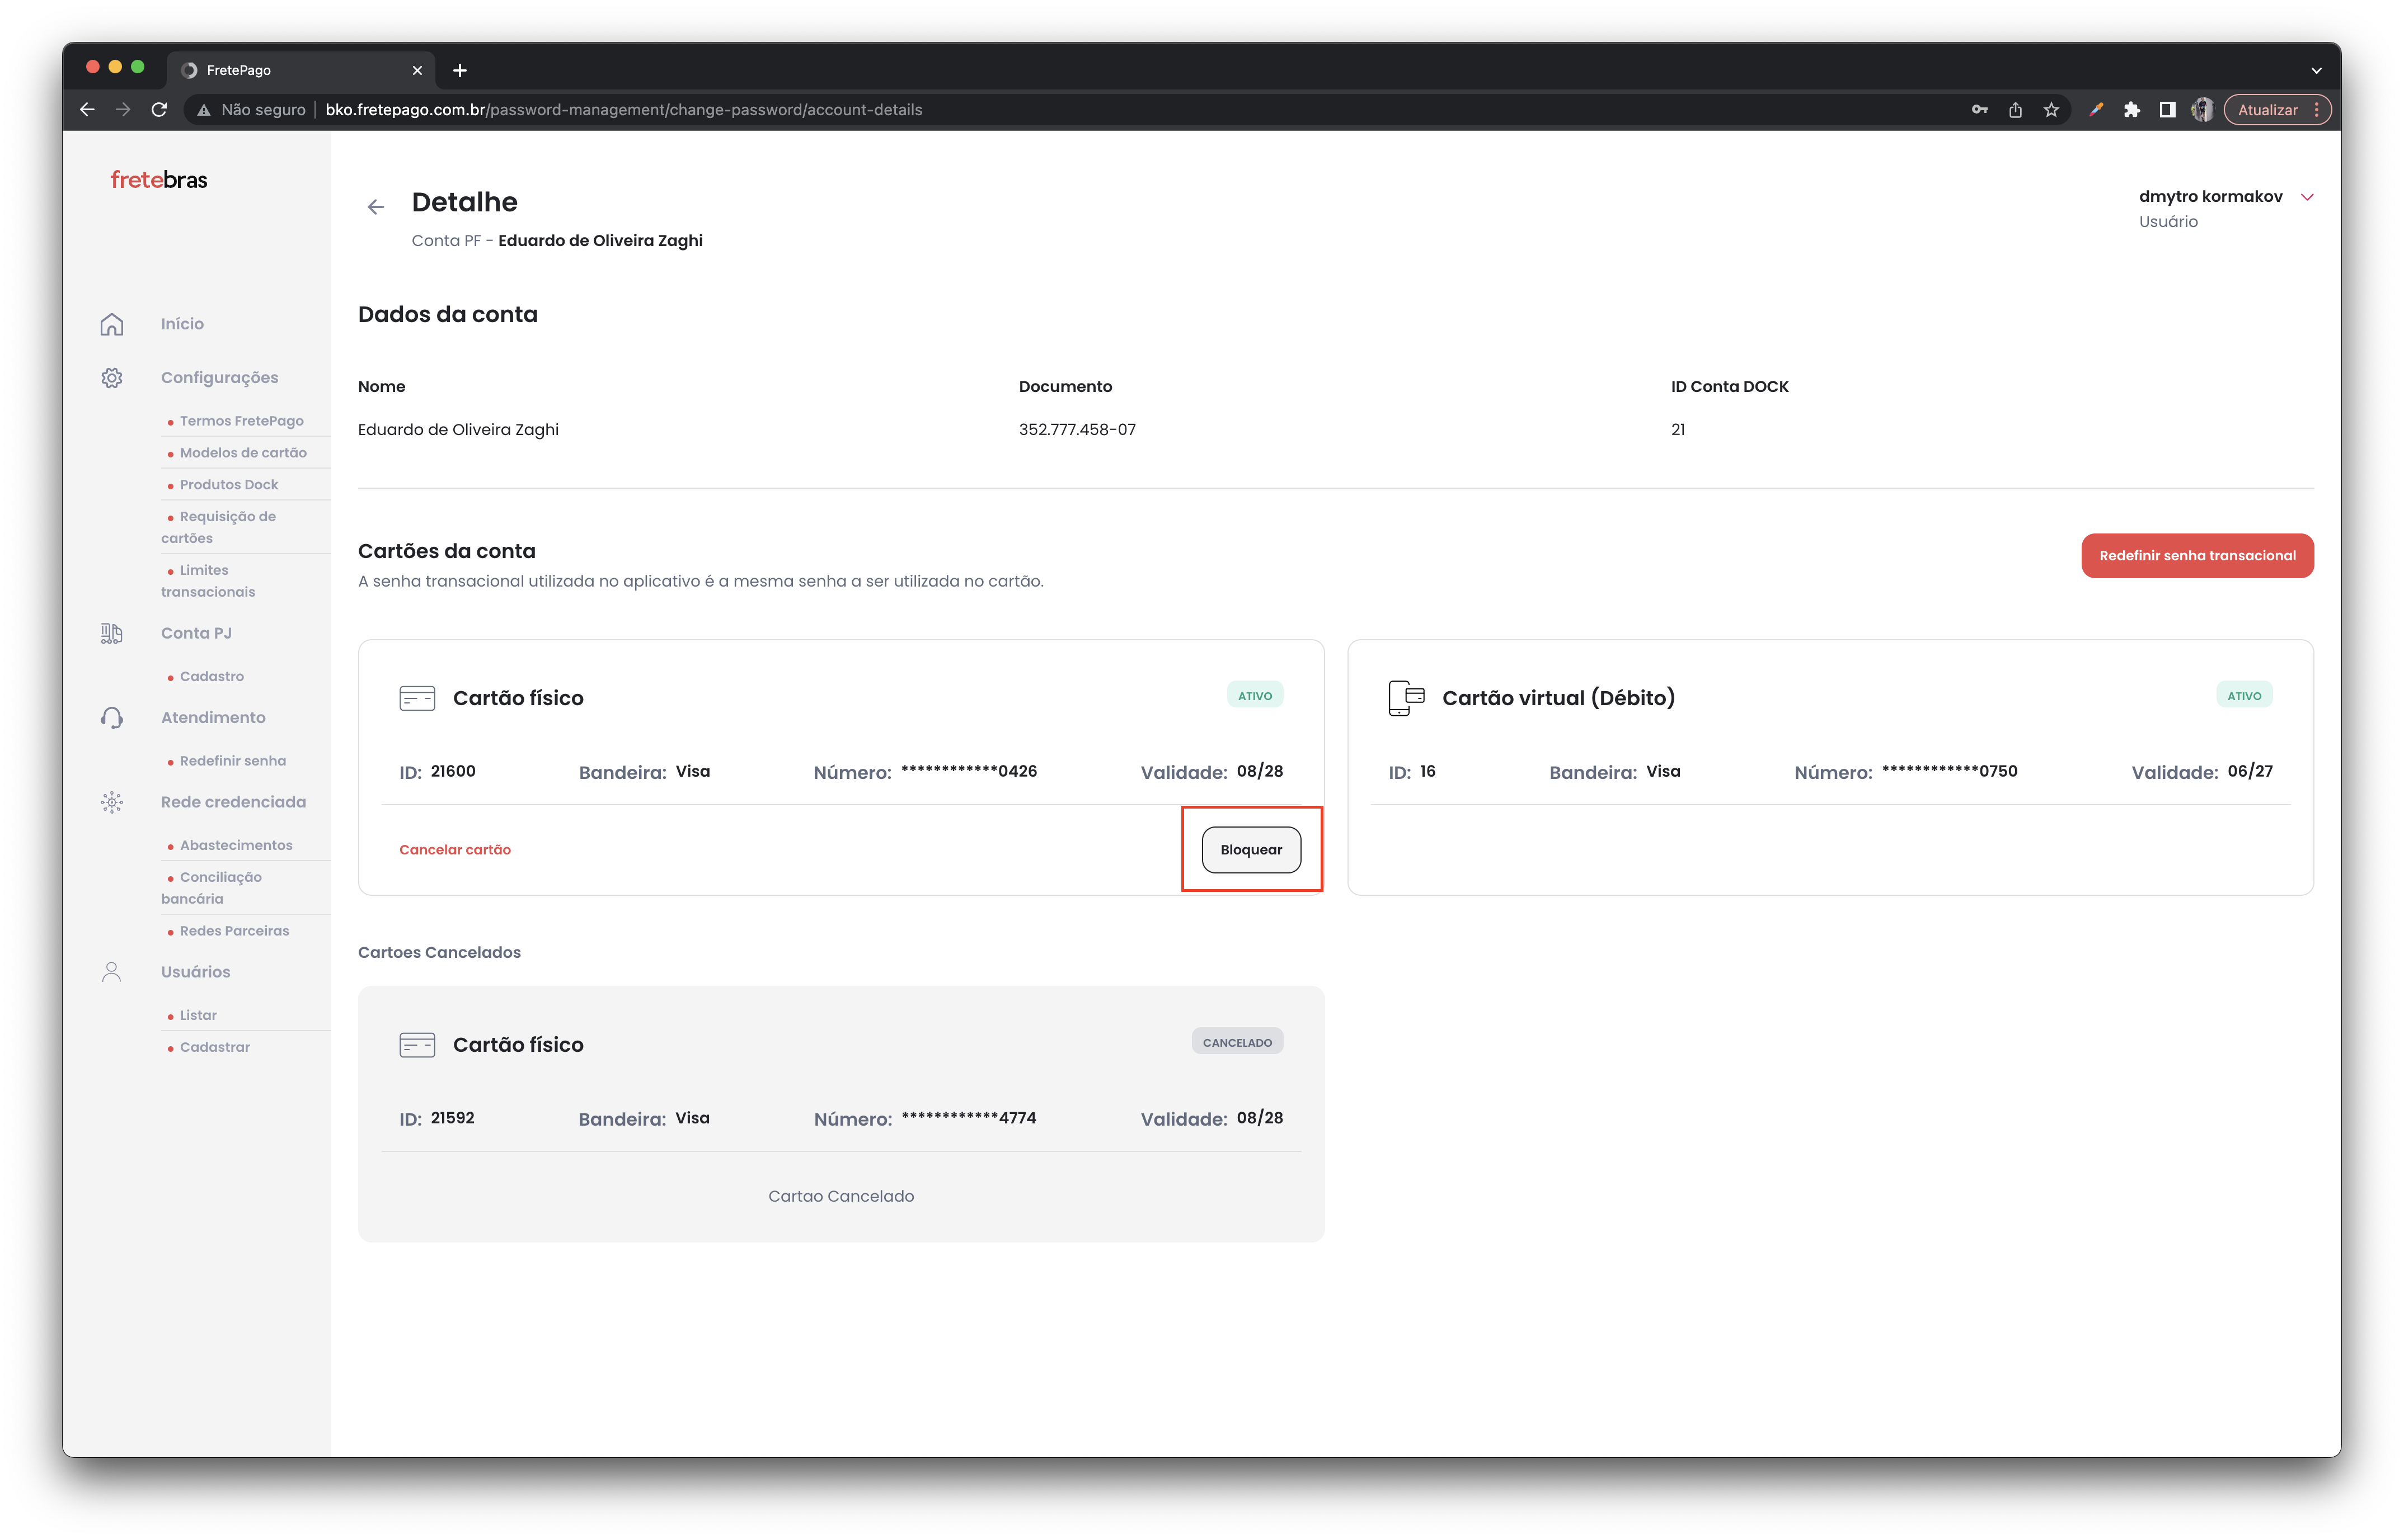The image size is (2404, 1540).
Task: Open Requisição de cartões submenu item
Action: 219,527
